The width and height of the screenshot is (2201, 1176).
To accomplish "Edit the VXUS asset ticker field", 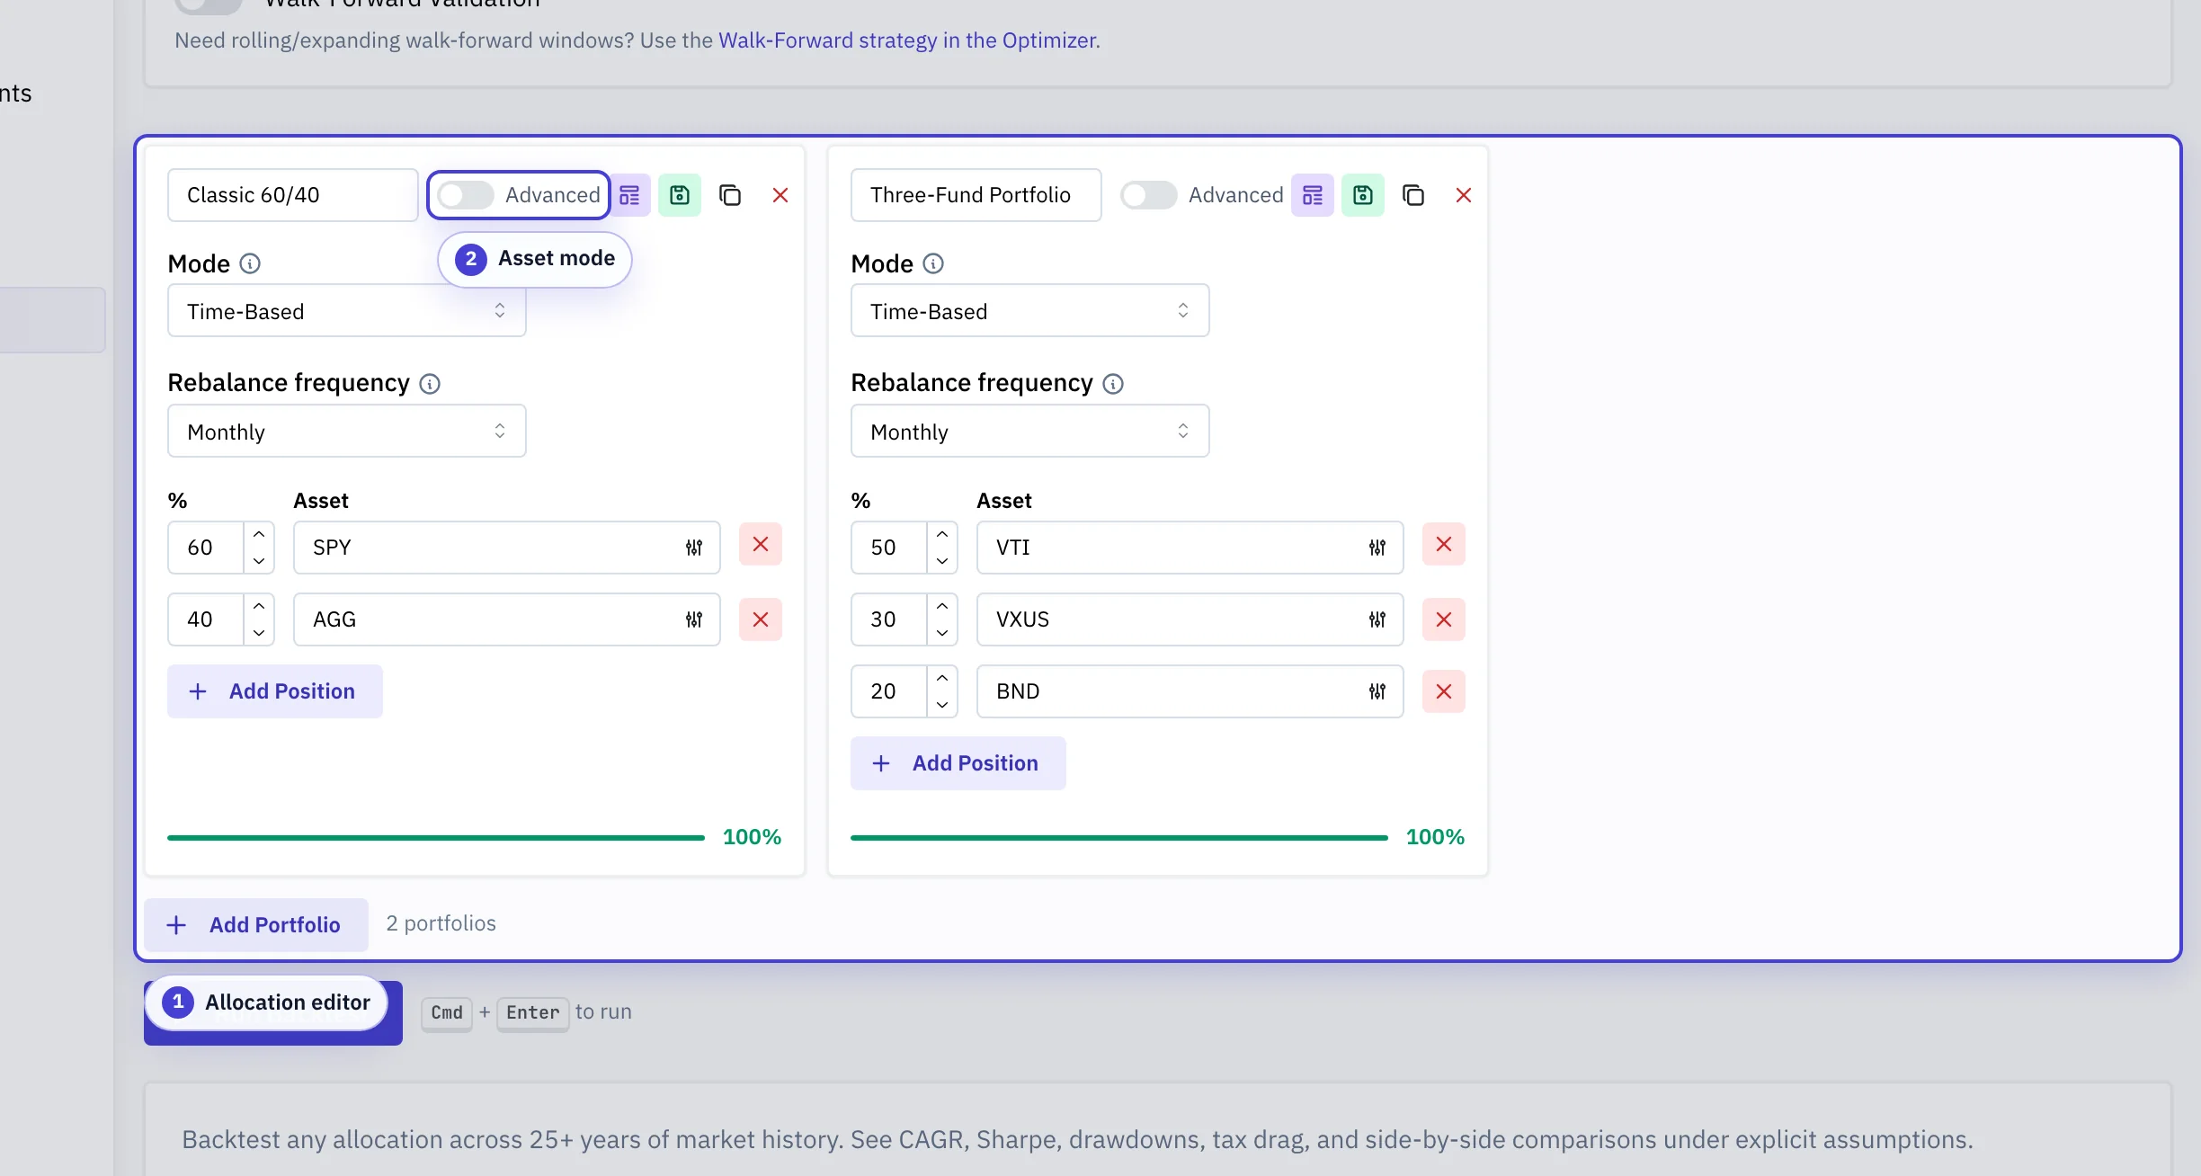I will (x=1190, y=619).
